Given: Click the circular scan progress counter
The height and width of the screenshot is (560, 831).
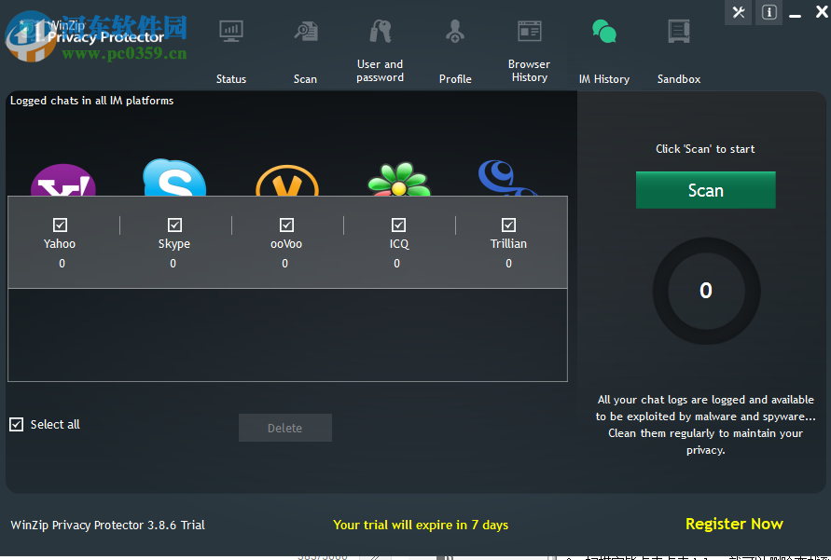Looking at the screenshot, I should coord(705,291).
